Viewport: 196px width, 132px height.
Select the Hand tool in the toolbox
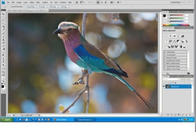[3, 78]
